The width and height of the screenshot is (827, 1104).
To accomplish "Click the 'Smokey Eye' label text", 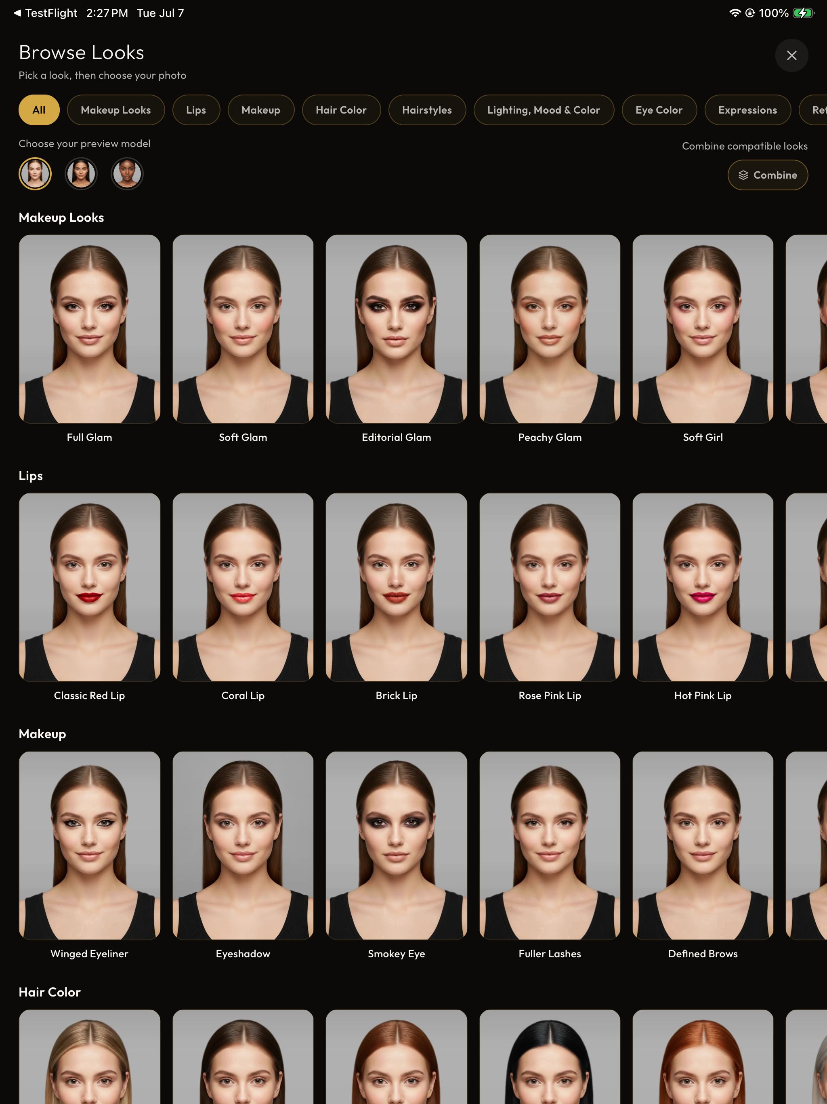I will 397,954.
